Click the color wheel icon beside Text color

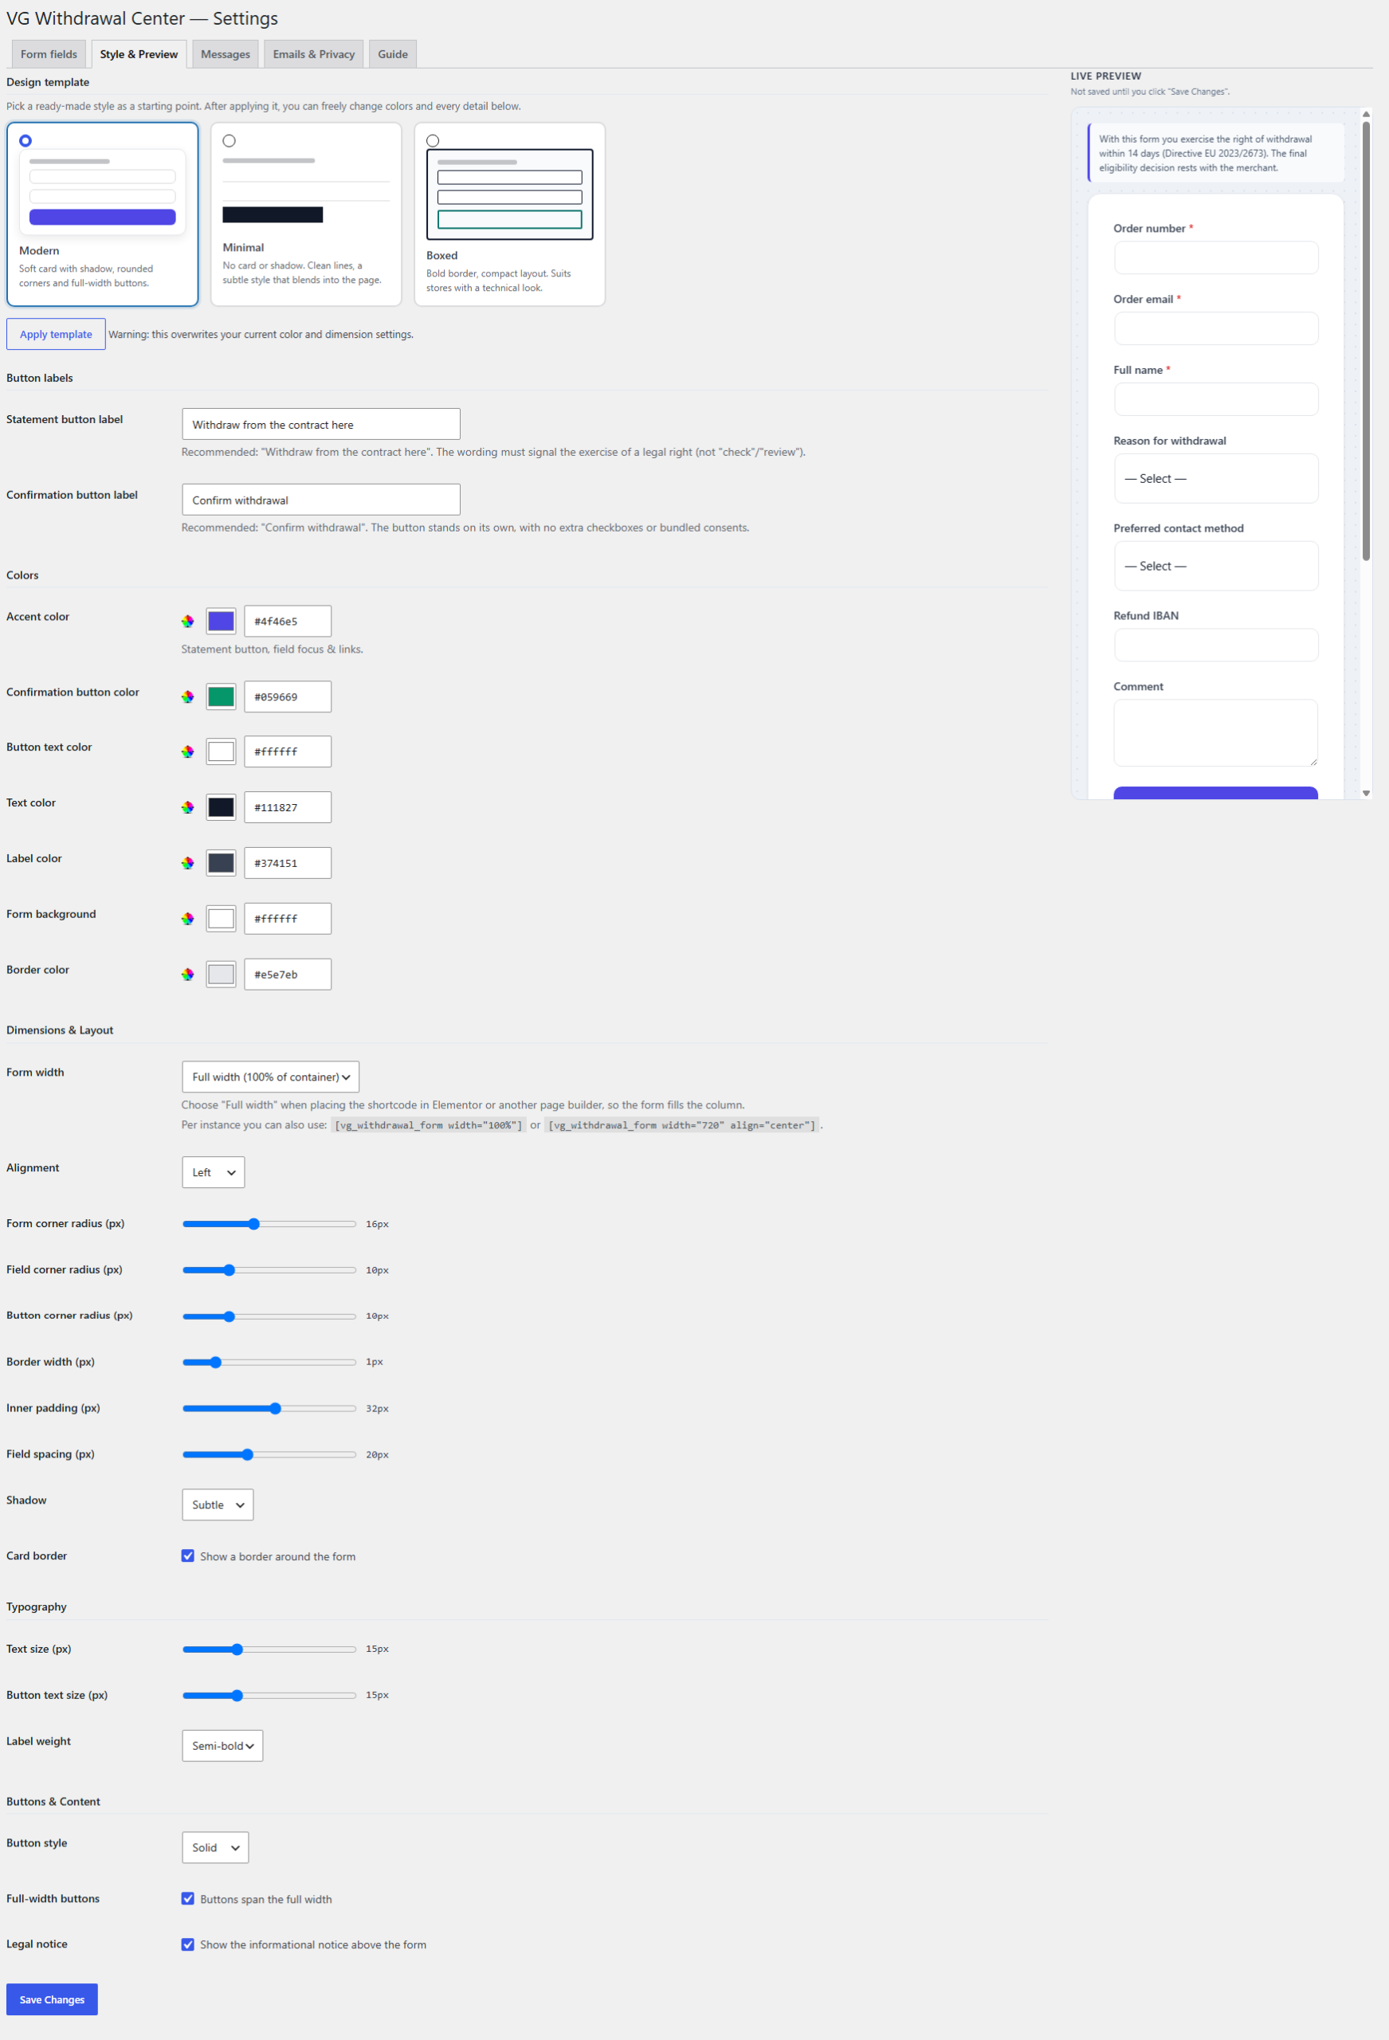(188, 807)
